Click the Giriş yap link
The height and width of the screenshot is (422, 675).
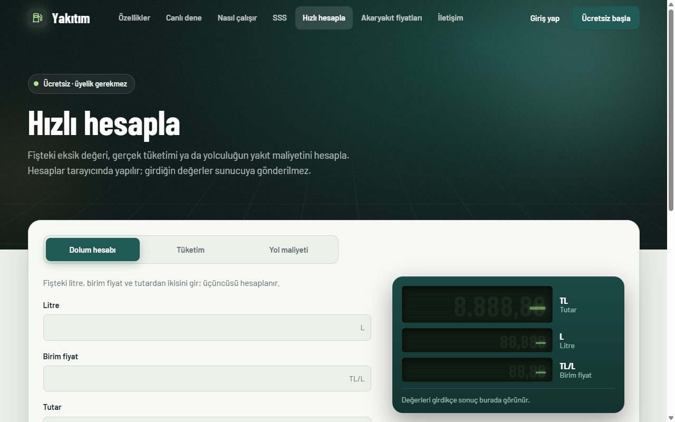click(545, 18)
